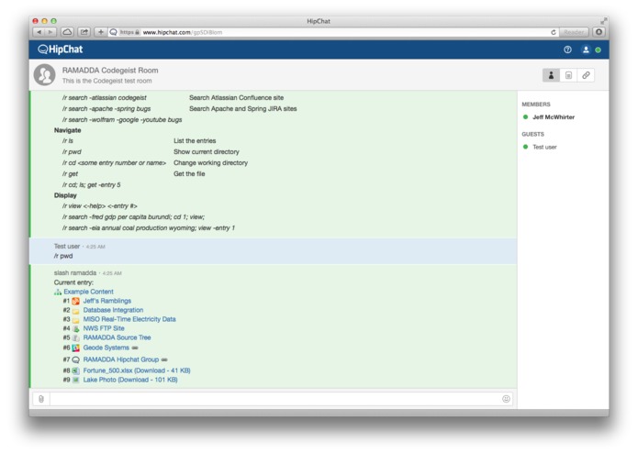The image size is (638, 453).
Task: Click the RAMADDA Codegeist Room title
Action: [x=110, y=71]
